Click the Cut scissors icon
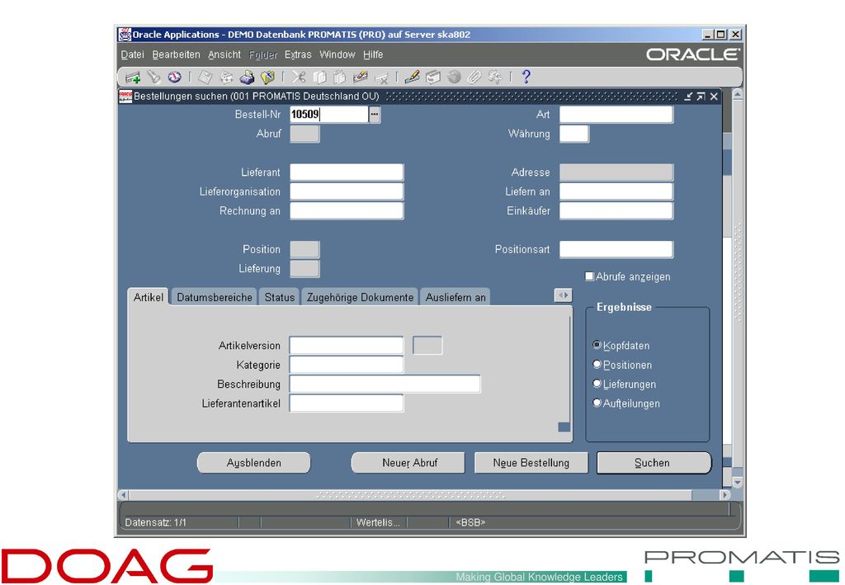 tap(299, 77)
